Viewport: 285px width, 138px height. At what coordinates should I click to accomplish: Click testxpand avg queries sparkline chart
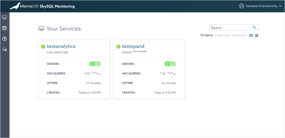[x=171, y=73]
